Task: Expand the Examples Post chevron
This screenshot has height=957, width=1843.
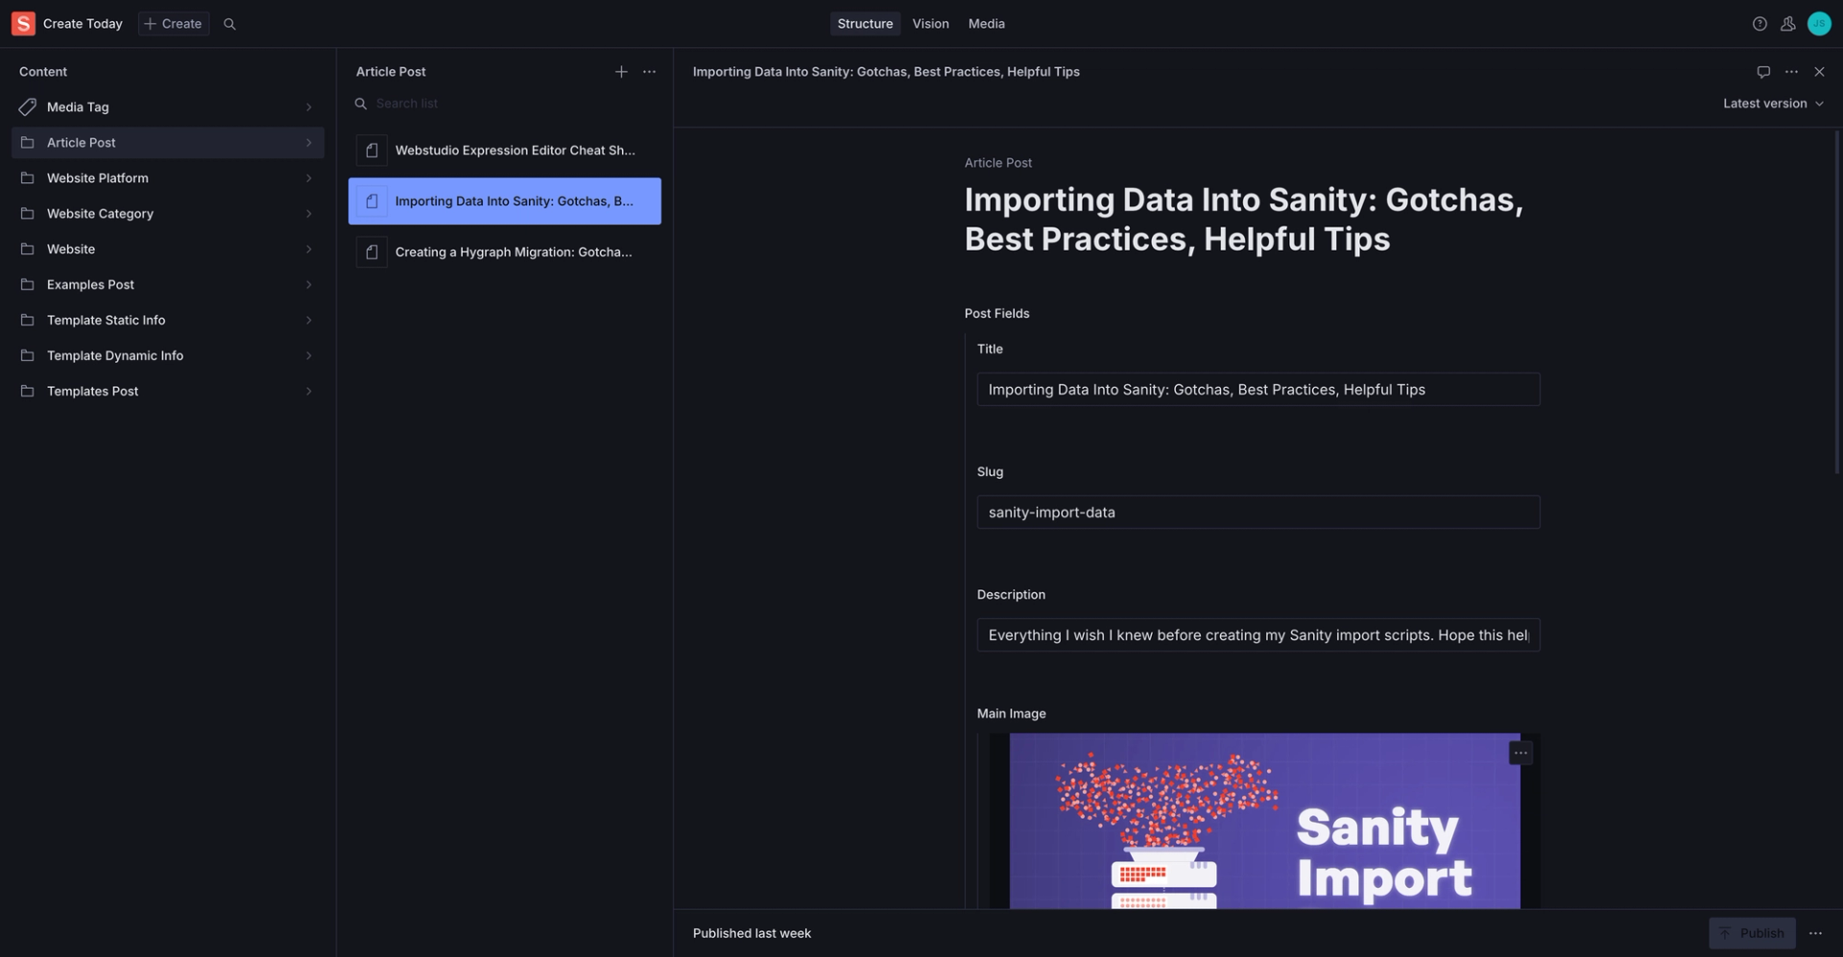Action: [309, 284]
